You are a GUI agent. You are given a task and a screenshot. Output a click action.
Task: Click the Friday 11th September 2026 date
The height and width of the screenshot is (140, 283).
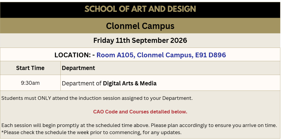pyautogui.click(x=140, y=40)
